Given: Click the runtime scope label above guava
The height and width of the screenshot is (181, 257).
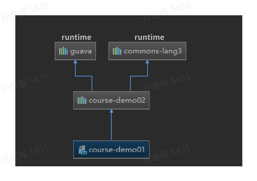Looking at the screenshot, I should 77,37.
